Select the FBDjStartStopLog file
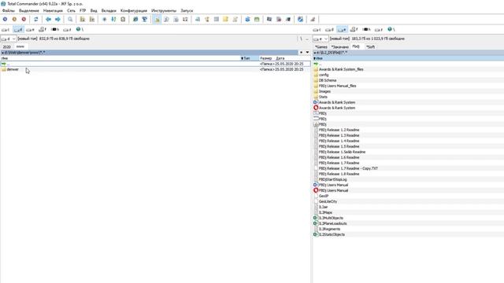This screenshot has height=283, width=504. point(332,179)
